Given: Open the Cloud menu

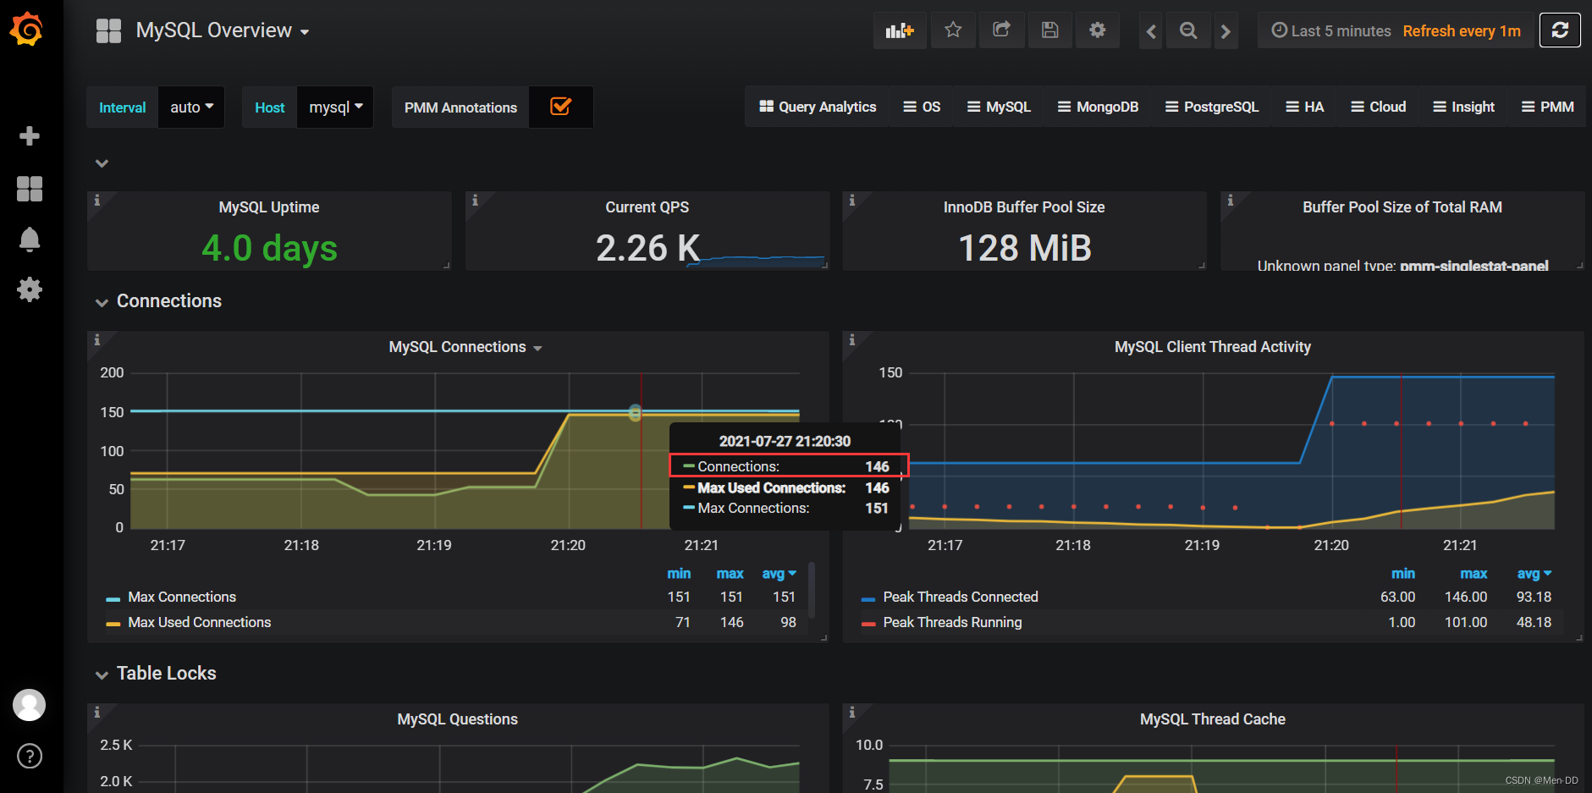Looking at the screenshot, I should 1378,107.
